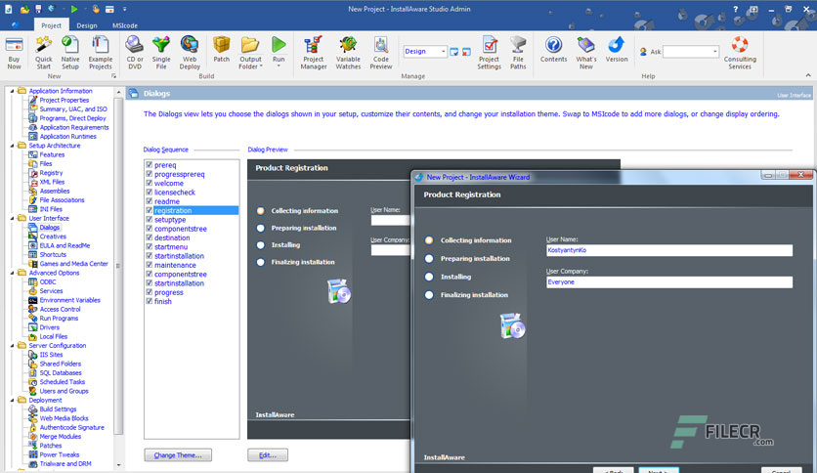Screen dimensions: 817x473
Task: Select Collecting information radio in wizard window
Action: click(x=429, y=240)
